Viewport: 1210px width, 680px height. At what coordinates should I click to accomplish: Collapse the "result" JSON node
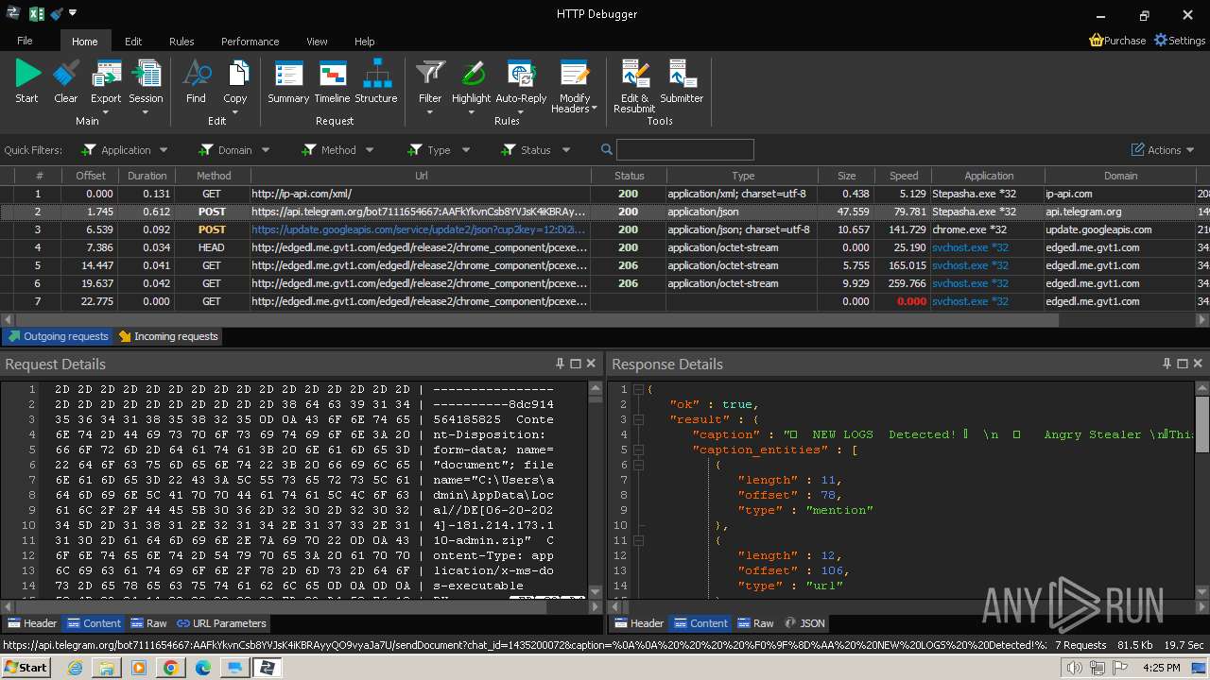click(x=638, y=419)
